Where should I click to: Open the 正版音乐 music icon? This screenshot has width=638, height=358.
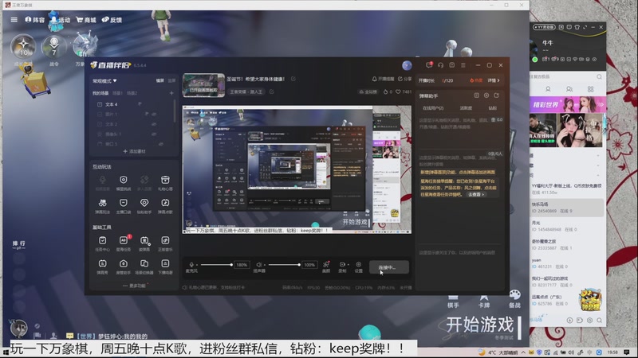165,240
